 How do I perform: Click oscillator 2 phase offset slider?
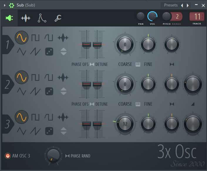pos(87,84)
